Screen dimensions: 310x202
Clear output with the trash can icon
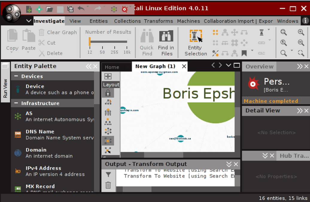tap(108, 185)
